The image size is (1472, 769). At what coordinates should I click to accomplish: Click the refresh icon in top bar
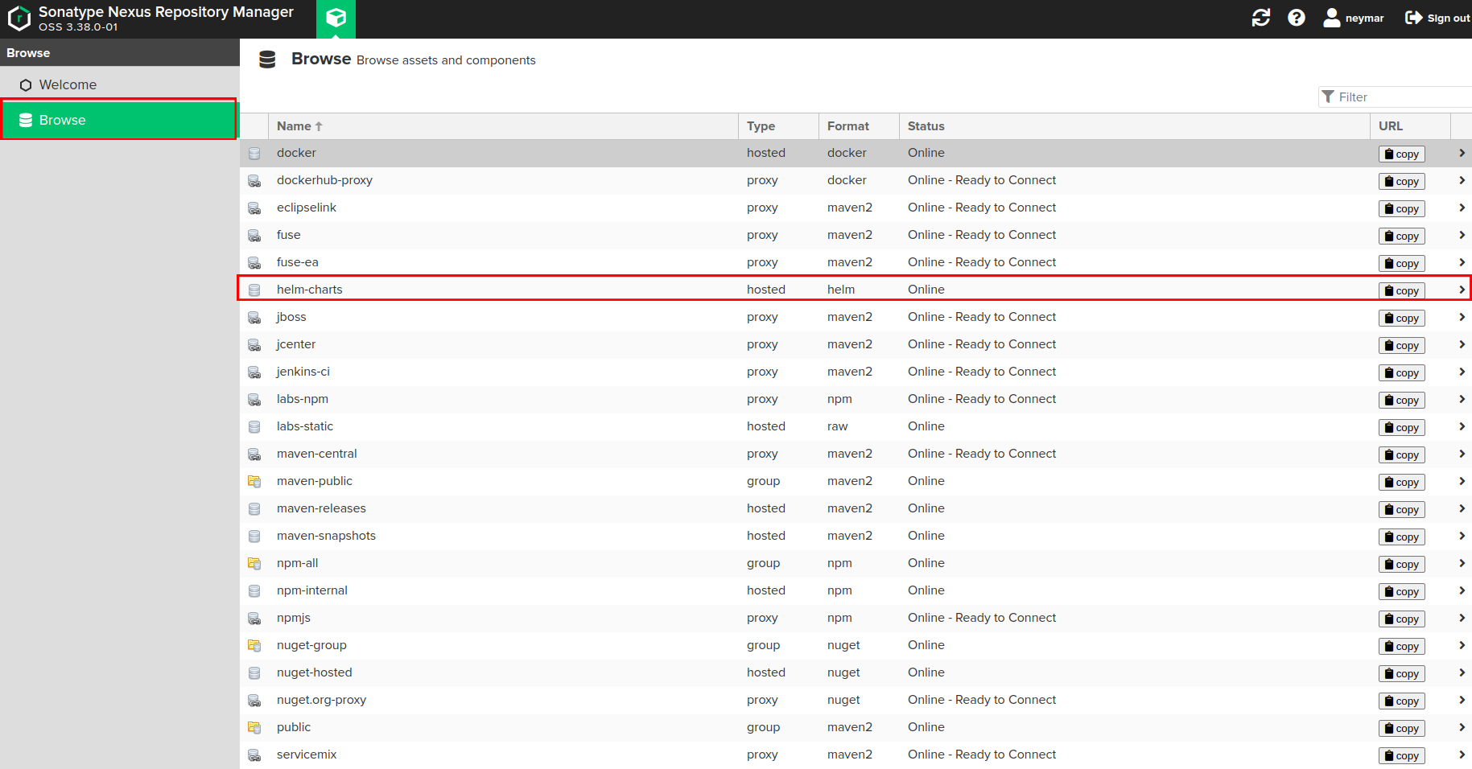pos(1260,18)
